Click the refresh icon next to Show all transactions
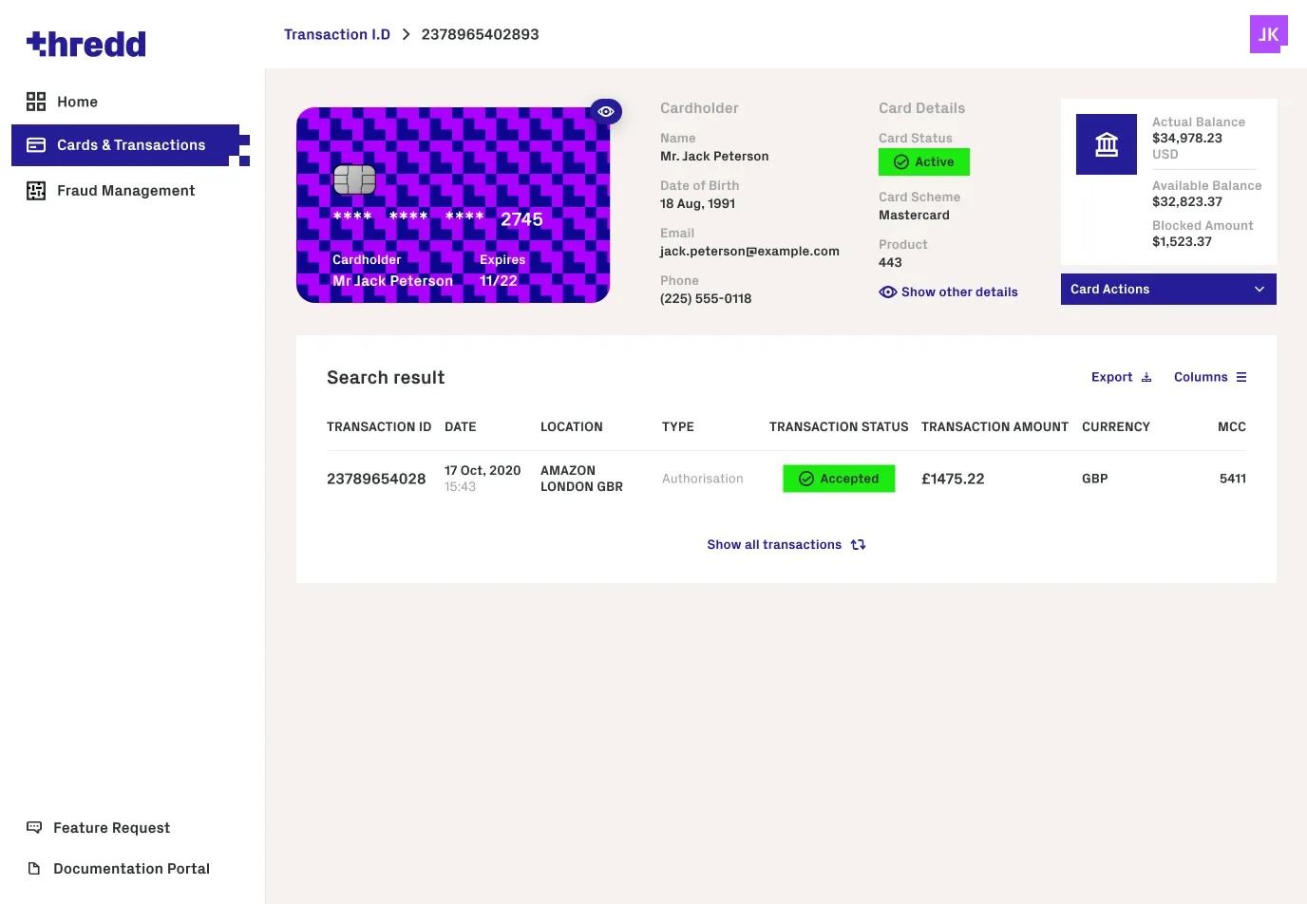 pyautogui.click(x=858, y=544)
